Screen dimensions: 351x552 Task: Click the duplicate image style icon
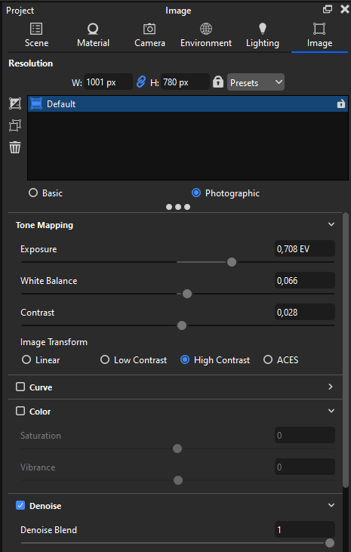pos(15,125)
